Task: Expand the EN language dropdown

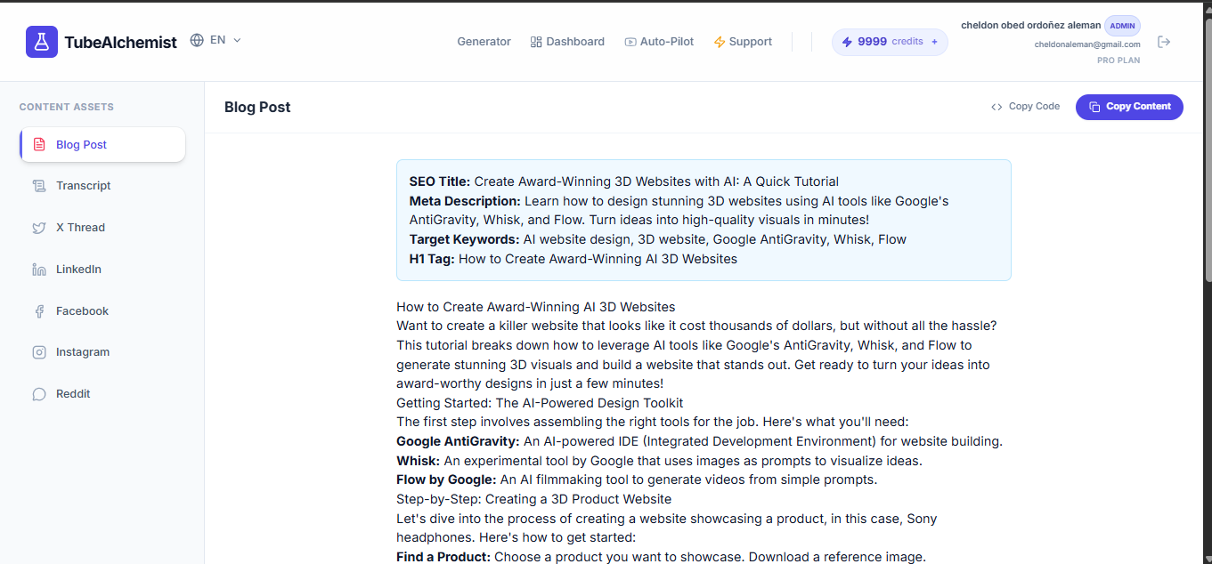Action: point(216,39)
